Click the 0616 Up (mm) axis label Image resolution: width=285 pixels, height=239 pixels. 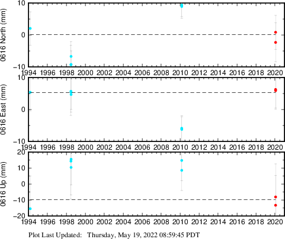(x=4, y=184)
